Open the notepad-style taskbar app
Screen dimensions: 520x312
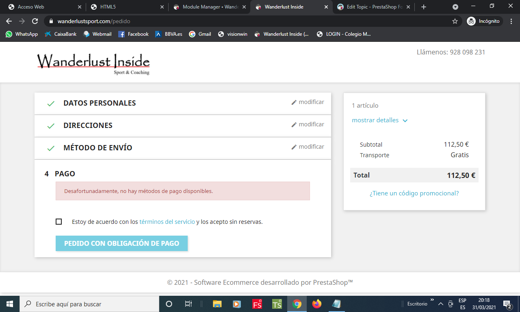(336, 304)
